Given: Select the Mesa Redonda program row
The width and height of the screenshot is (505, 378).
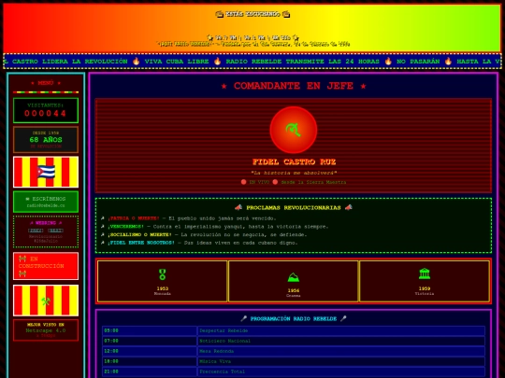Looking at the screenshot, I should pos(341,351).
